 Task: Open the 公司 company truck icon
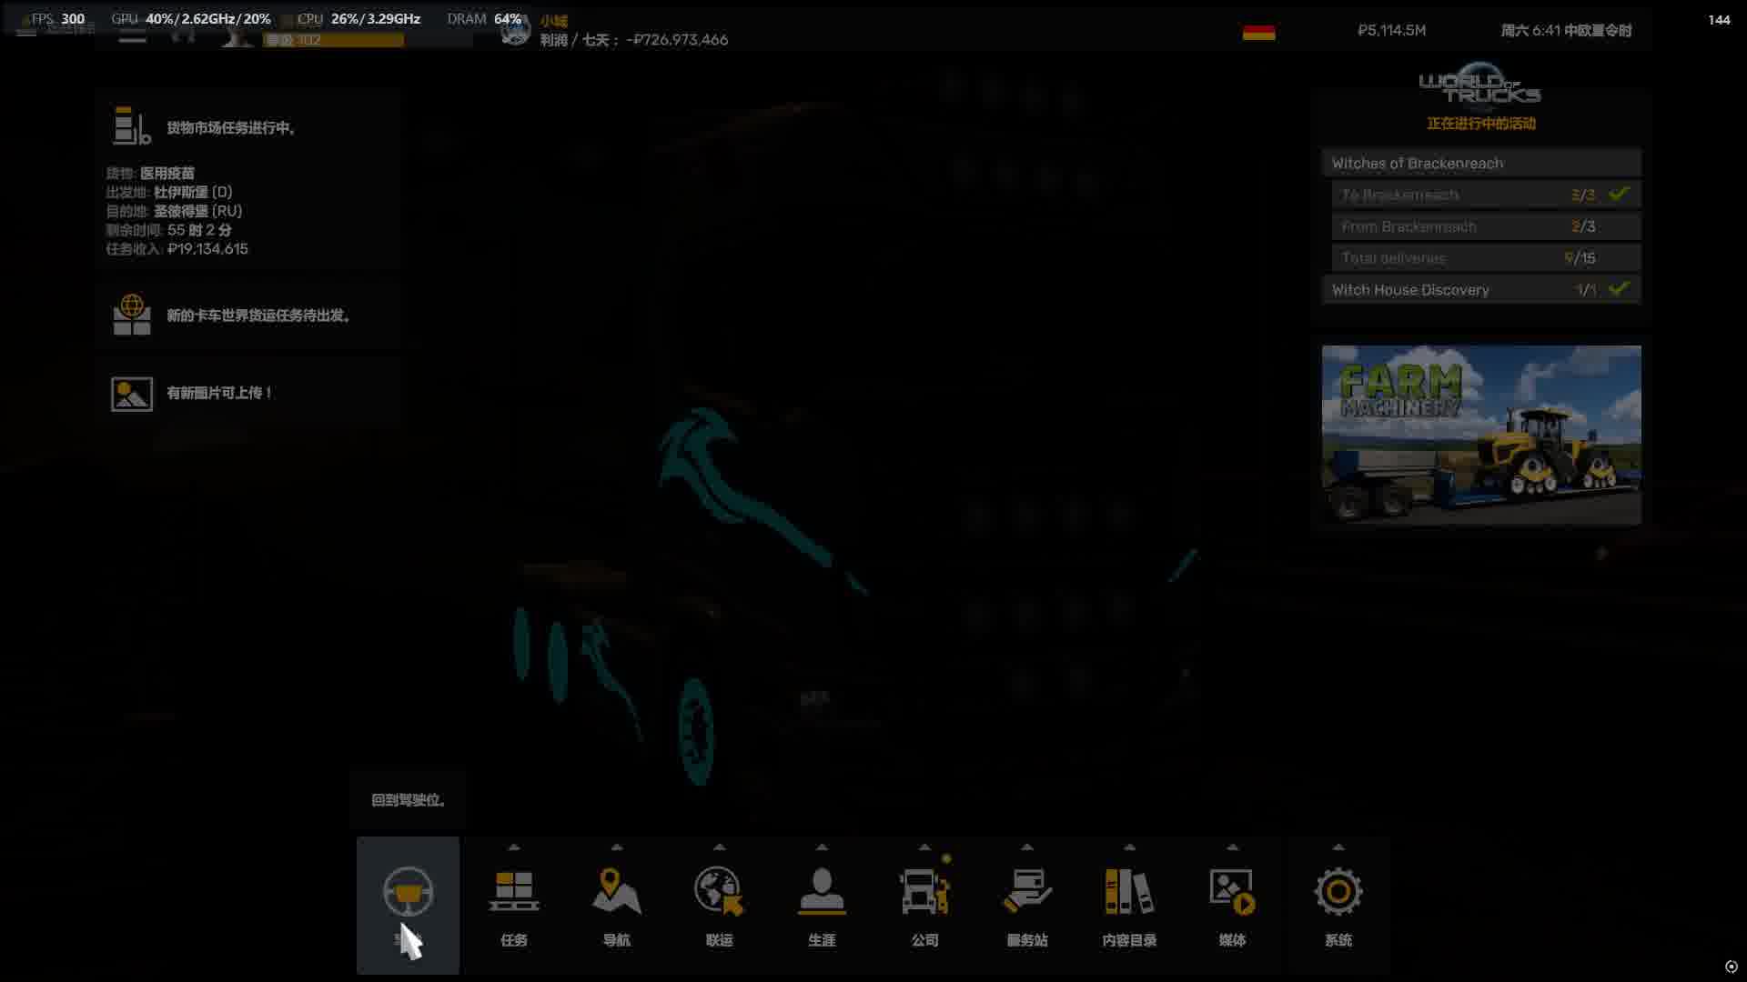coord(924,892)
